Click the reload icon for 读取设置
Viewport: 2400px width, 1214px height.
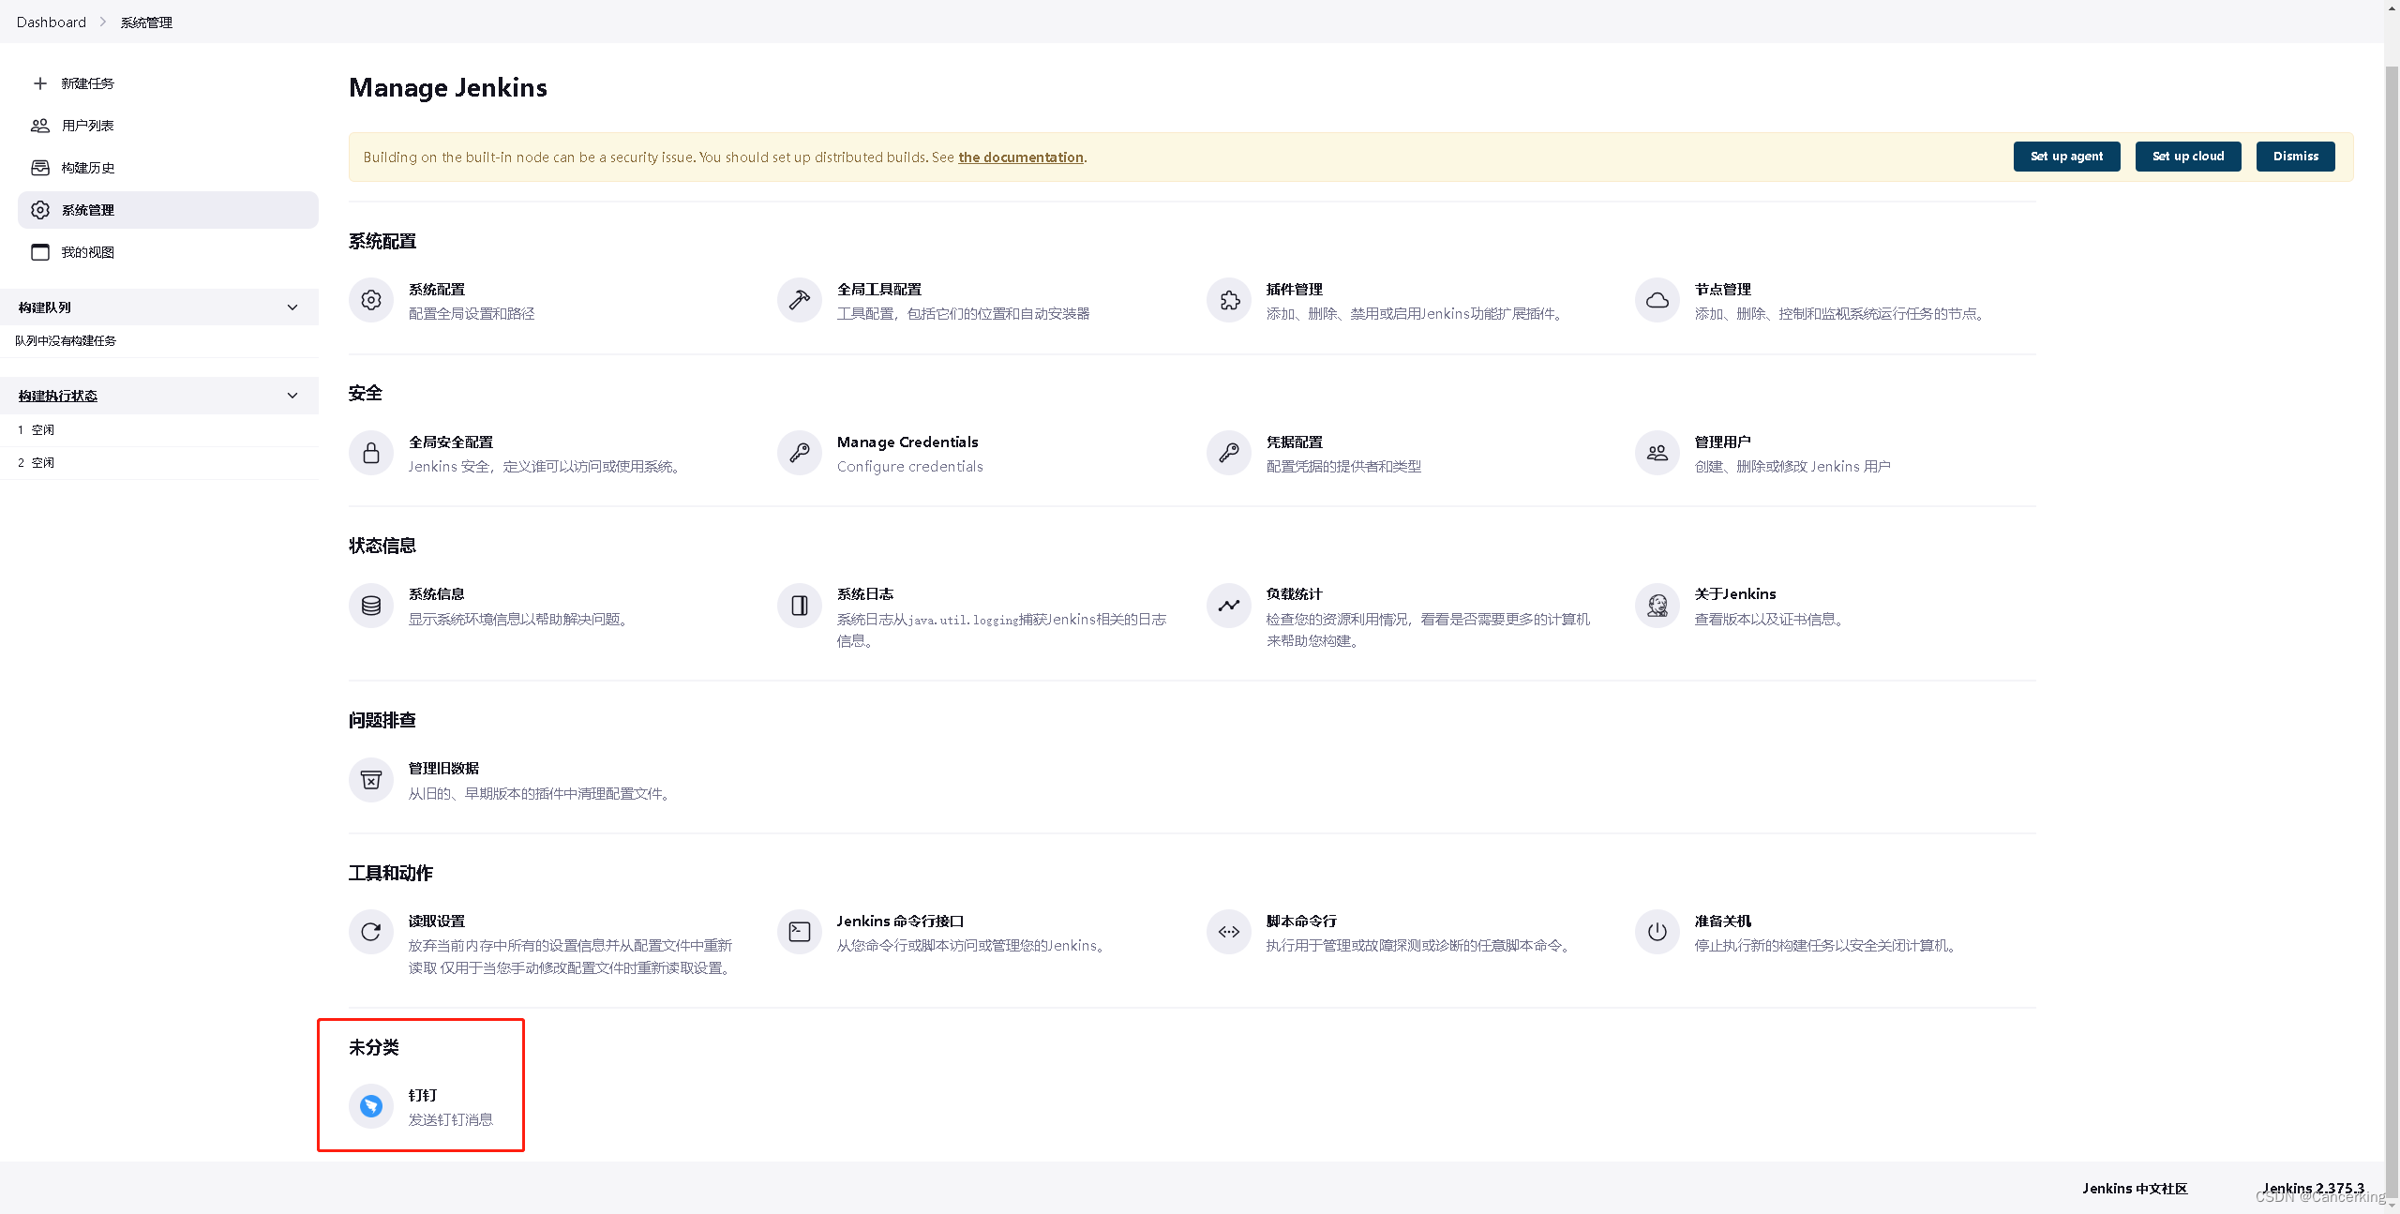[x=371, y=932]
